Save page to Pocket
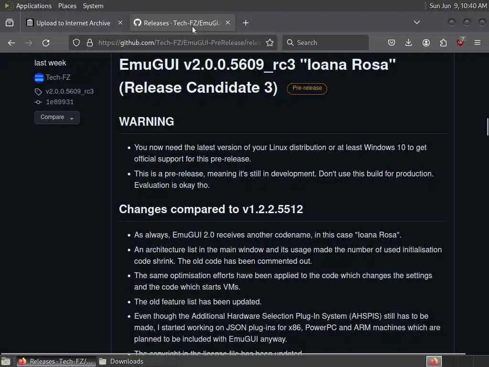The image size is (489, 367). click(392, 43)
